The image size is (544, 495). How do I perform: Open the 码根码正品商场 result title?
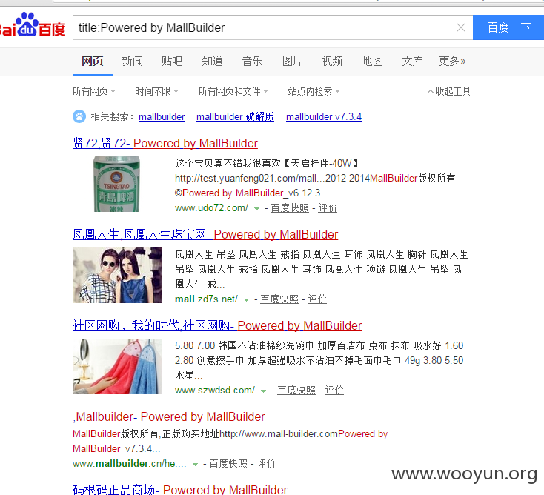click(180, 489)
